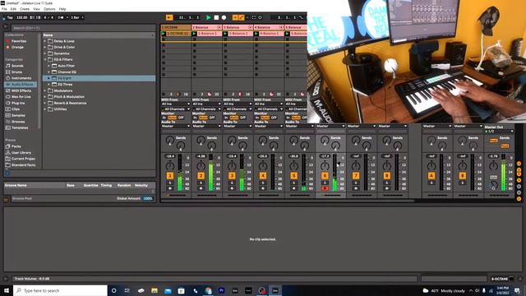Open Chrome from the taskbar
Image resolution: width=526 pixels, height=296 pixels.
[x=208, y=290]
